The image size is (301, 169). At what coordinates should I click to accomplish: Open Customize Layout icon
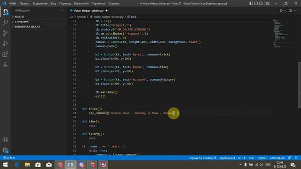pyautogui.click(x=268, y=3)
